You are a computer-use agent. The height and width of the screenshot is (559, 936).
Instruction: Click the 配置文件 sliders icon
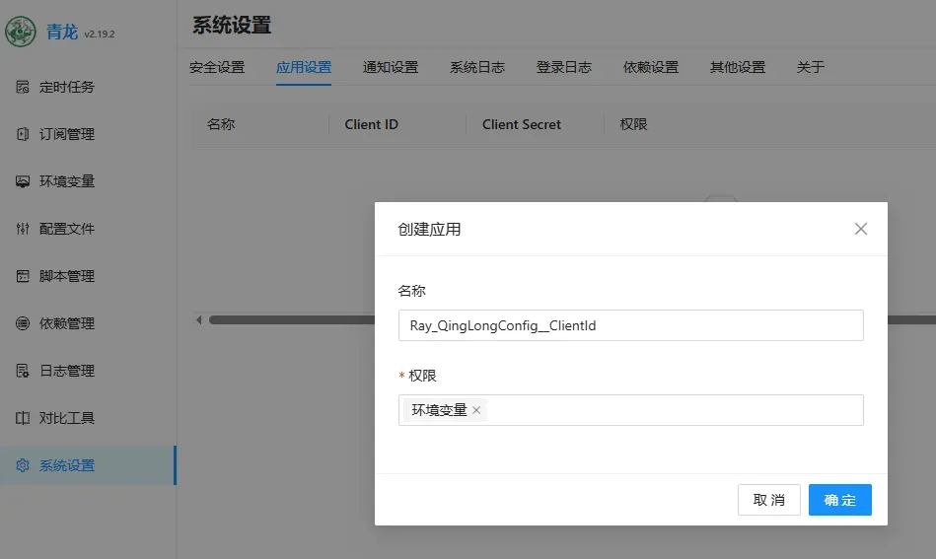click(x=23, y=229)
